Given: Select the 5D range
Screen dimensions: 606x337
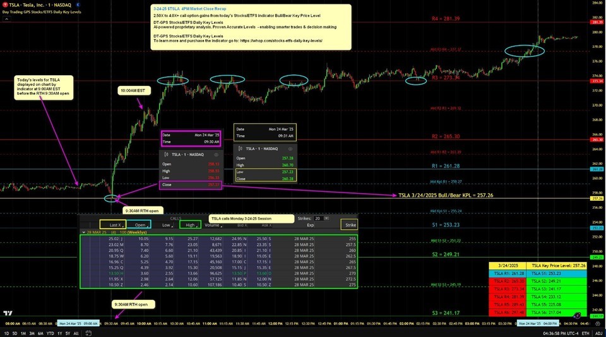Looking at the screenshot, I should (15, 333).
